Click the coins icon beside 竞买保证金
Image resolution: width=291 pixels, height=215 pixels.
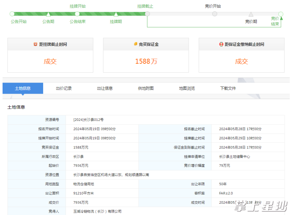click(x=136, y=44)
